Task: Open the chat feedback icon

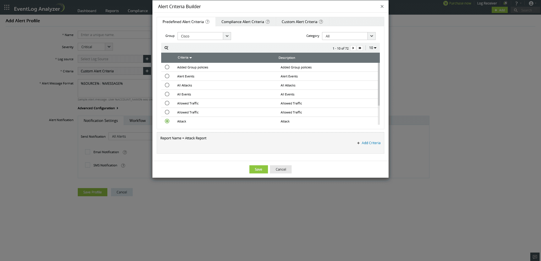Action: tap(535, 257)
